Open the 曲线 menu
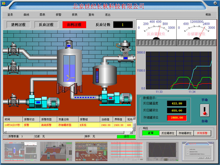 [26, 15]
